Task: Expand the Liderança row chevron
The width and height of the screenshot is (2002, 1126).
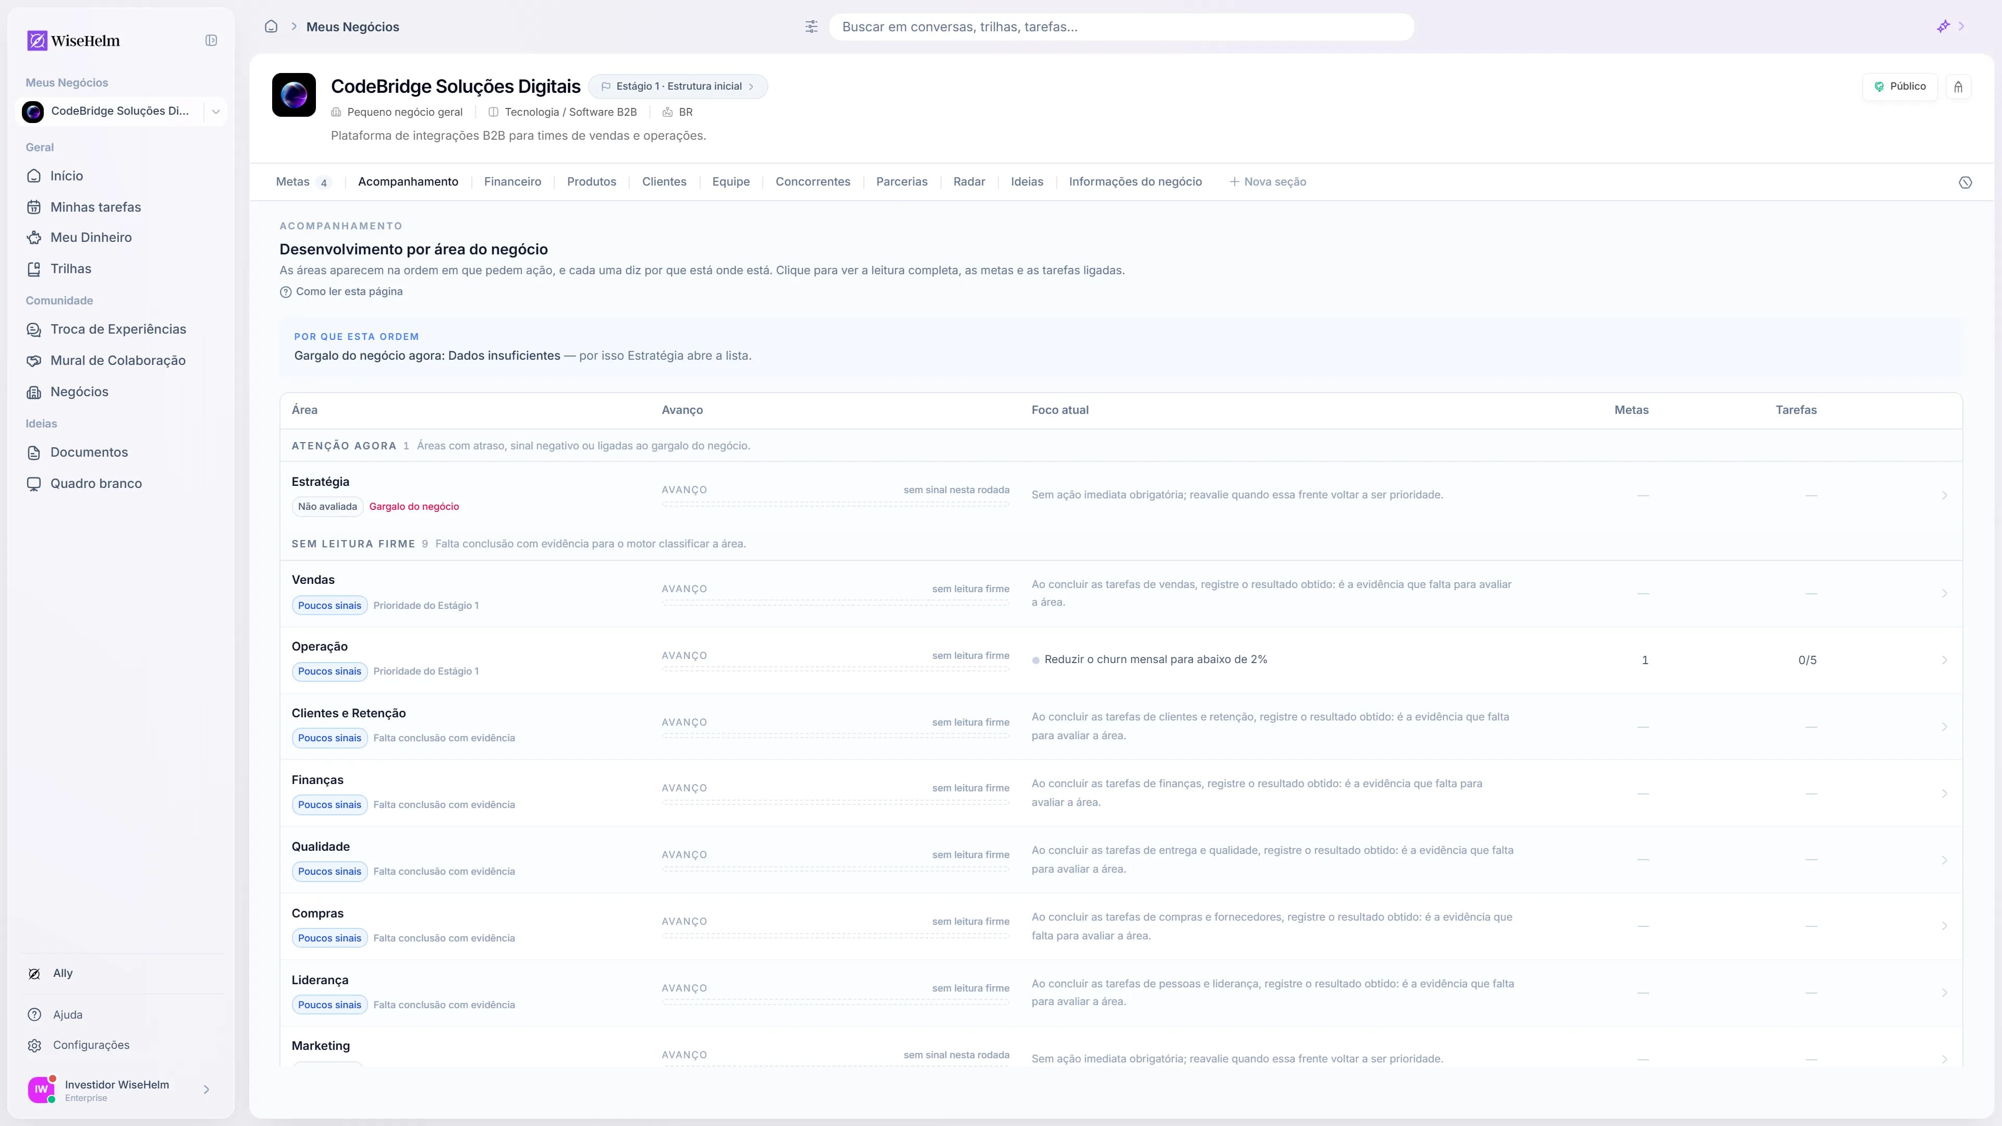Action: click(1945, 993)
